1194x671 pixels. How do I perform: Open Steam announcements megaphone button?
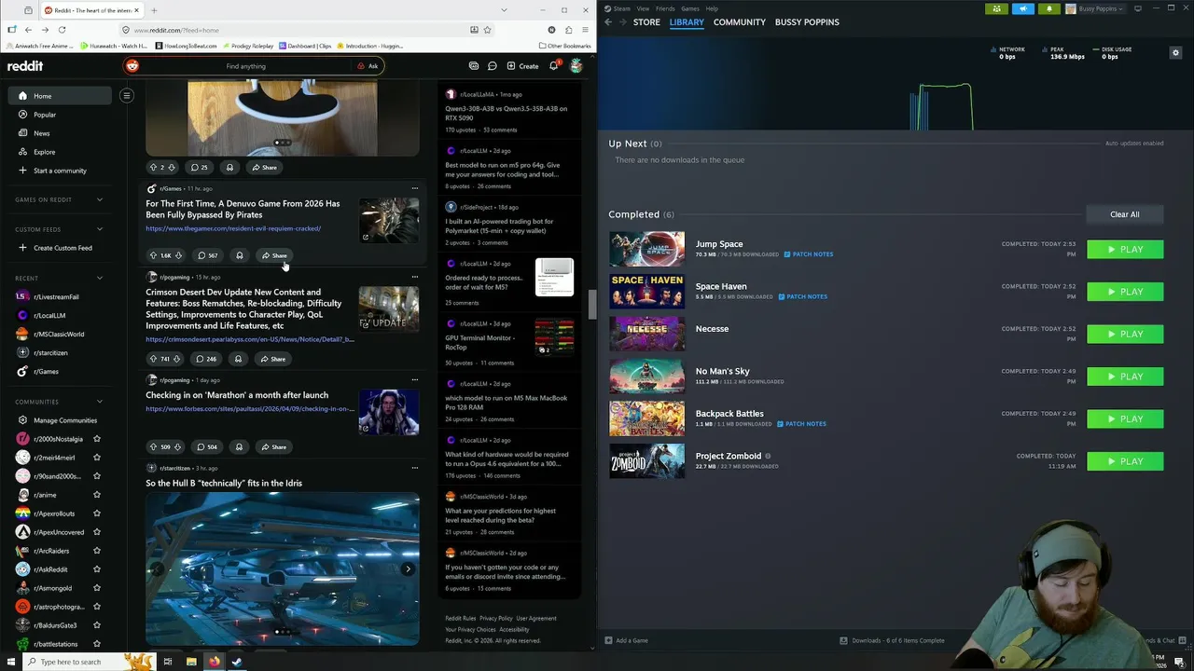coord(1023,8)
